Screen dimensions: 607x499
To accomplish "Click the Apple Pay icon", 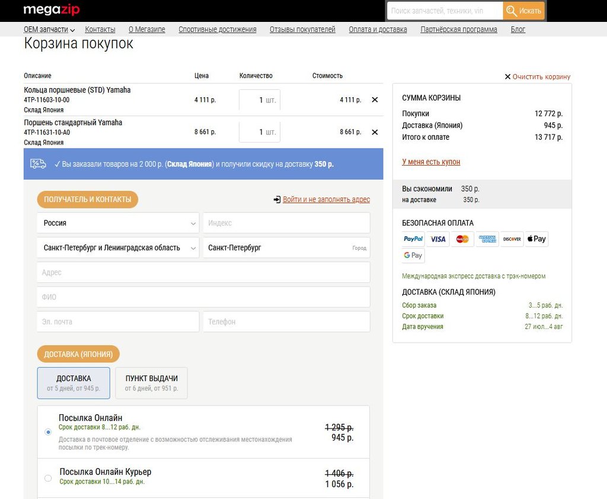I will click(536, 239).
